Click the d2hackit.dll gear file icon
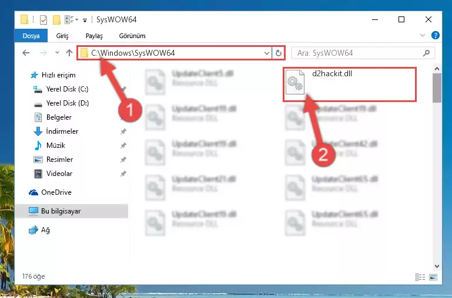This screenshot has height=298, width=452. [x=294, y=82]
